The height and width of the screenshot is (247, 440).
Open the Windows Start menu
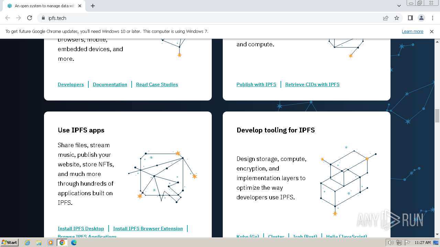click(x=9, y=242)
